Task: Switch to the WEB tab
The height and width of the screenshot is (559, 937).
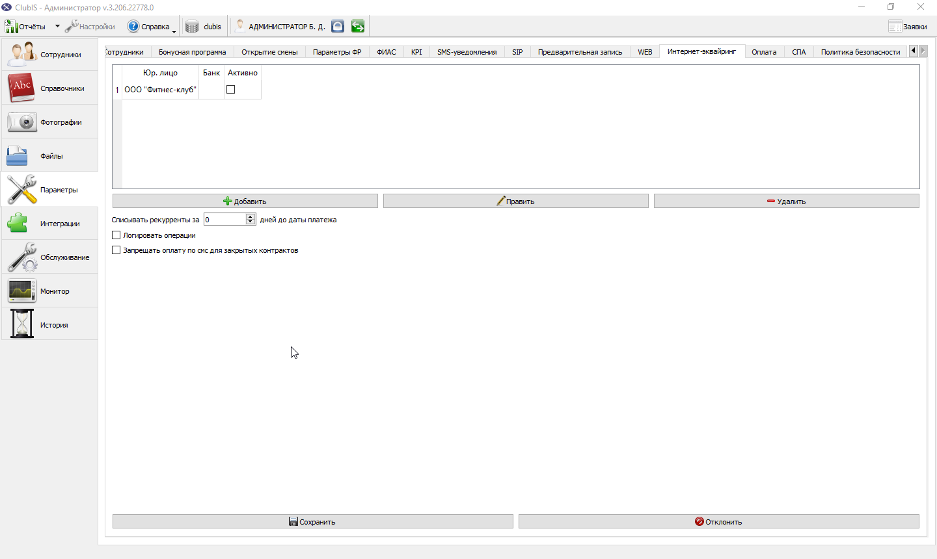Action: pos(645,52)
